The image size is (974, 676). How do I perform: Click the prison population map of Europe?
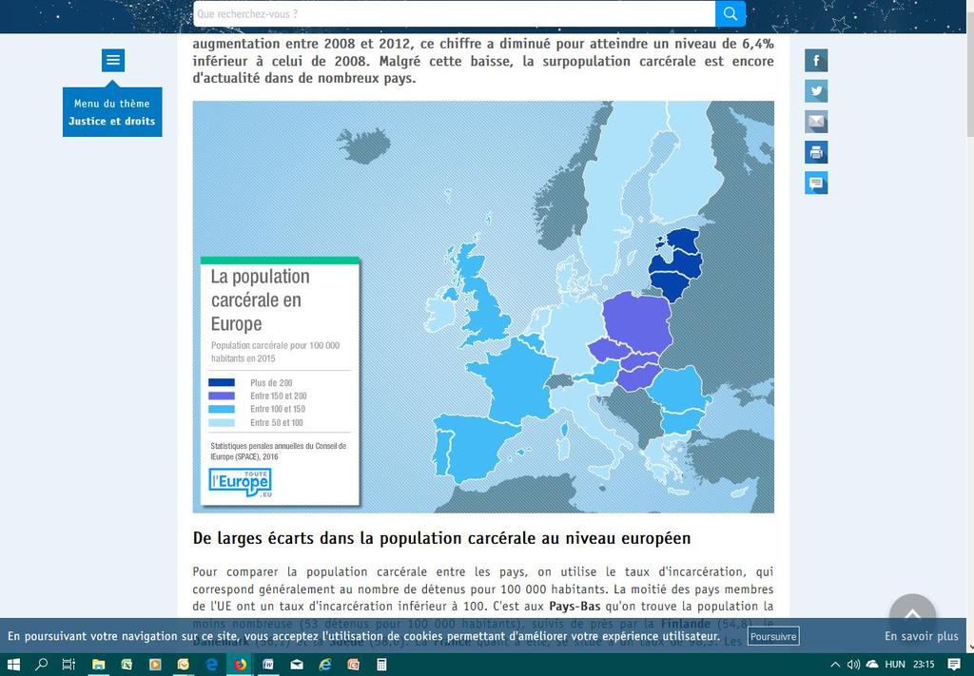pos(483,307)
